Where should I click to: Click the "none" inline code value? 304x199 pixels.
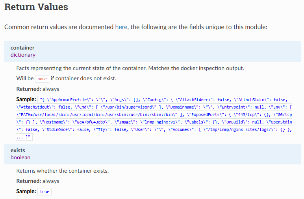click(42, 79)
